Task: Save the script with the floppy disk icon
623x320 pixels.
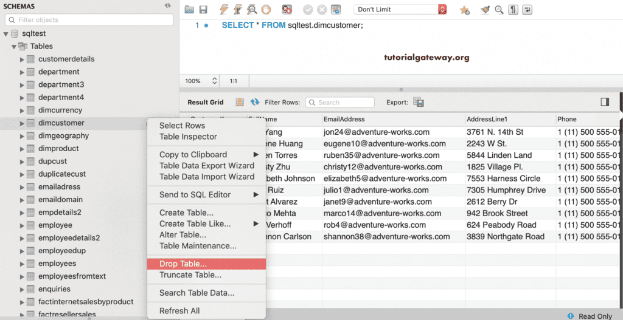Action: 203,10
